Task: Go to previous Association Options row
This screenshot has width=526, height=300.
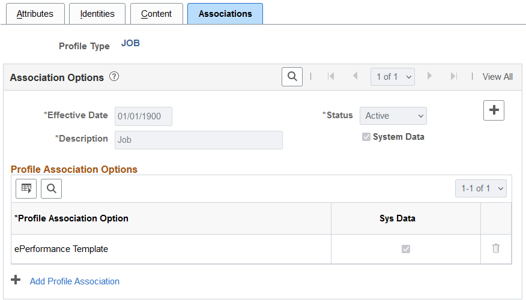Action: click(x=355, y=76)
